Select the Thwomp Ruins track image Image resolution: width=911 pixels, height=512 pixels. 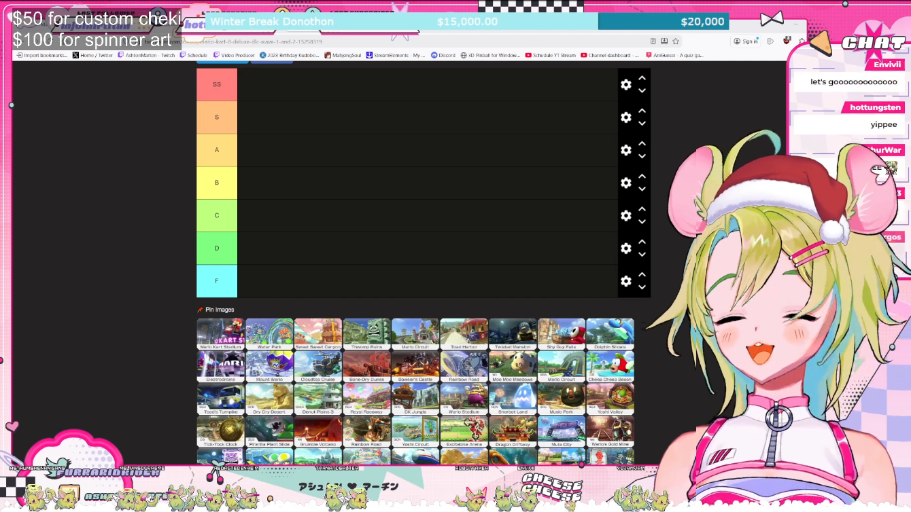(x=367, y=334)
